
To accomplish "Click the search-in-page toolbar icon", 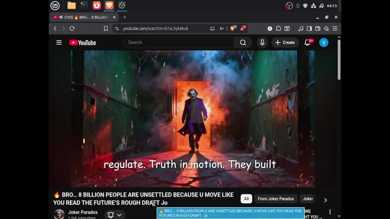I will click(287, 29).
